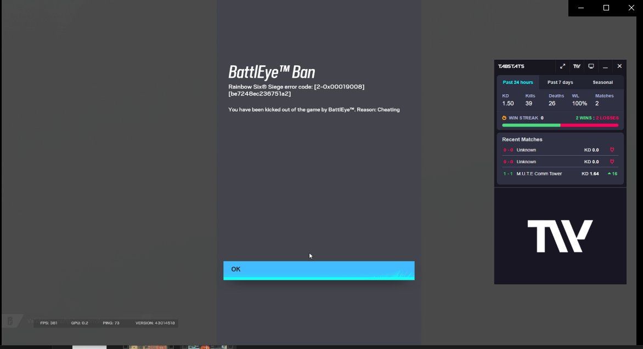Click the BattlEye Ban title
Screen dimensions: 643x349
(272, 72)
